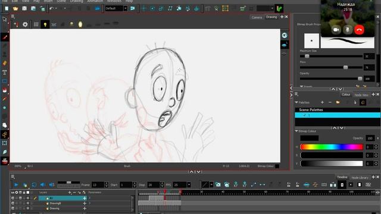Open the Animation menu
The height and width of the screenshot is (214, 381).
coord(95,1)
